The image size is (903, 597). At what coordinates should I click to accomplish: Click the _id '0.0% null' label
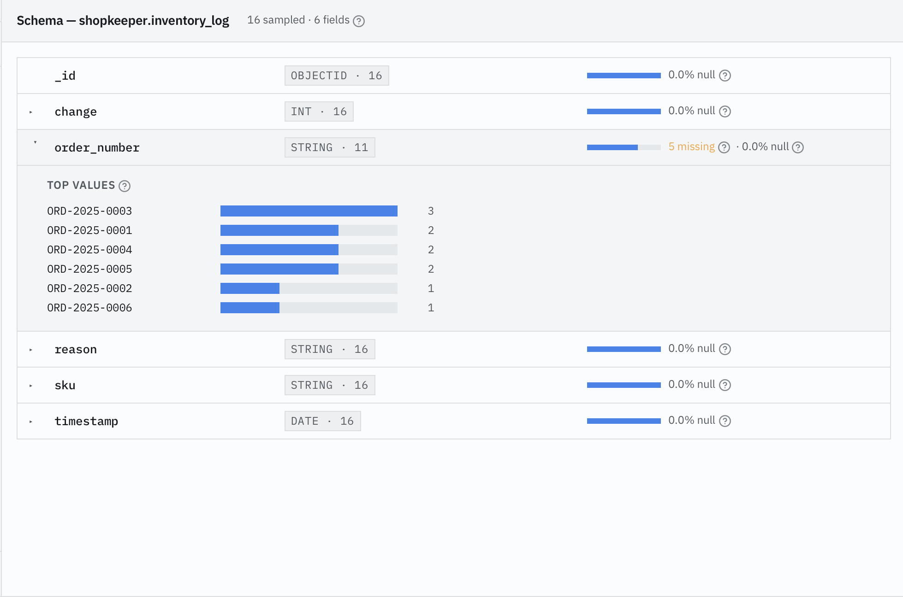coord(692,75)
